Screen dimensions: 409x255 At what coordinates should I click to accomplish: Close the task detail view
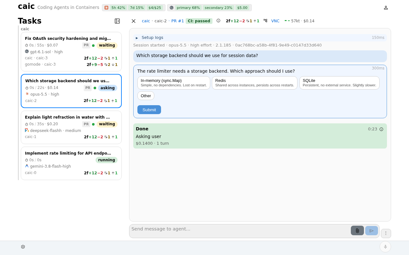[x=134, y=21]
